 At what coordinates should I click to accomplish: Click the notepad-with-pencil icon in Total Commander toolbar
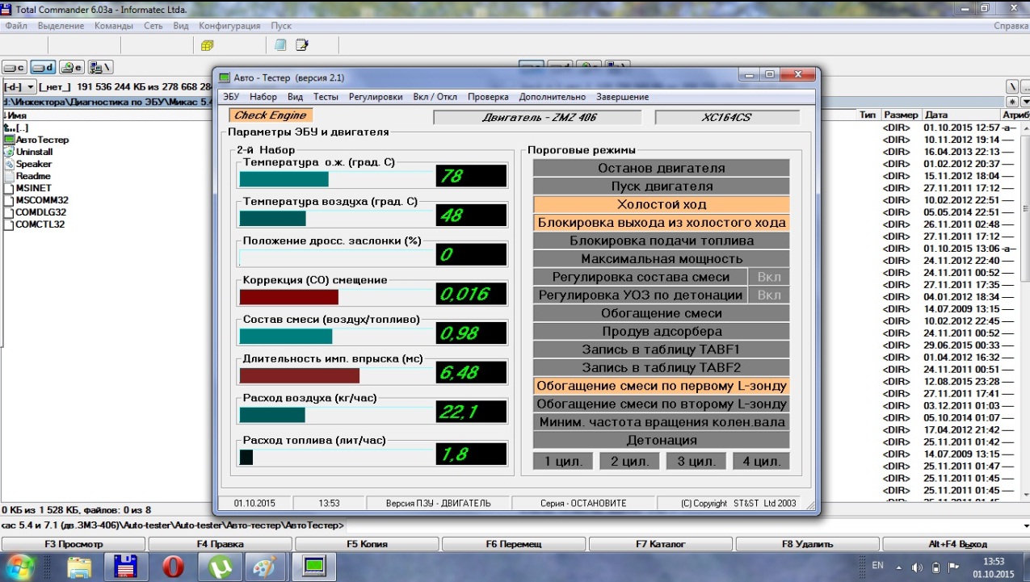[302, 45]
